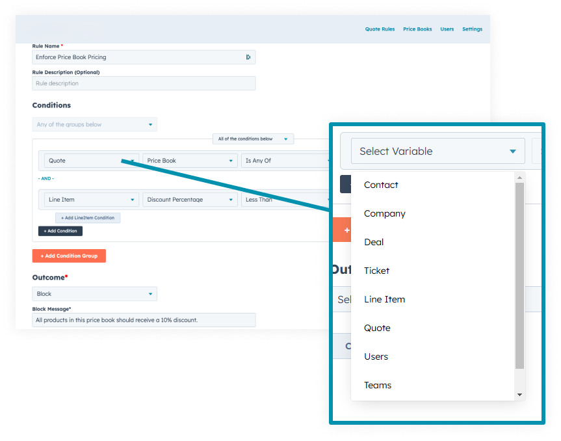561x441 pixels.
Task: Open the Line Item object dropdown
Action: point(91,200)
